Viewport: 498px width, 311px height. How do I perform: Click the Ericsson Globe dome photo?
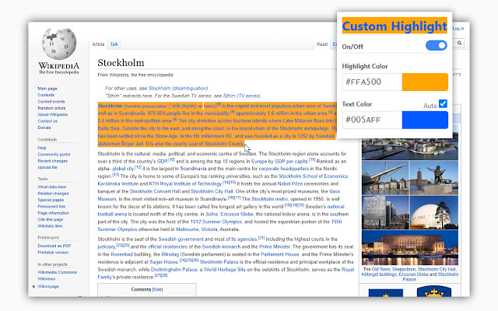click(x=434, y=212)
